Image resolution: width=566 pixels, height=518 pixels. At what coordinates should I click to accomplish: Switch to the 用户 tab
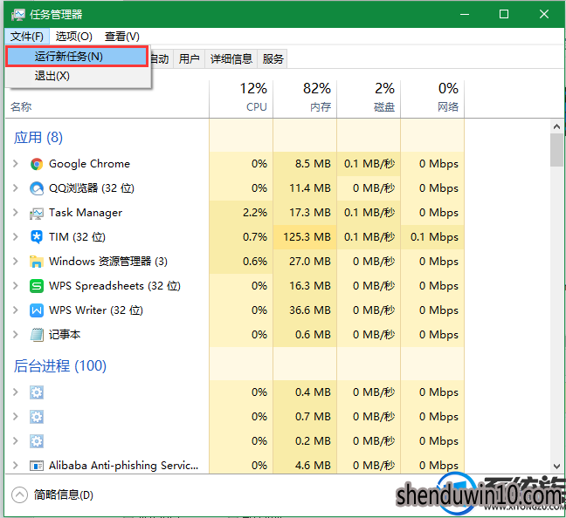click(190, 58)
